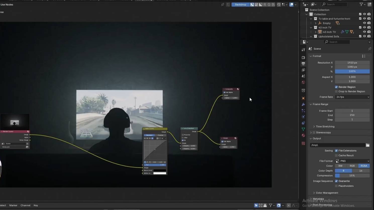Click the resolution percentage 100% slider
Image resolution: width=374 pixels, height=210 pixels.
352,71
